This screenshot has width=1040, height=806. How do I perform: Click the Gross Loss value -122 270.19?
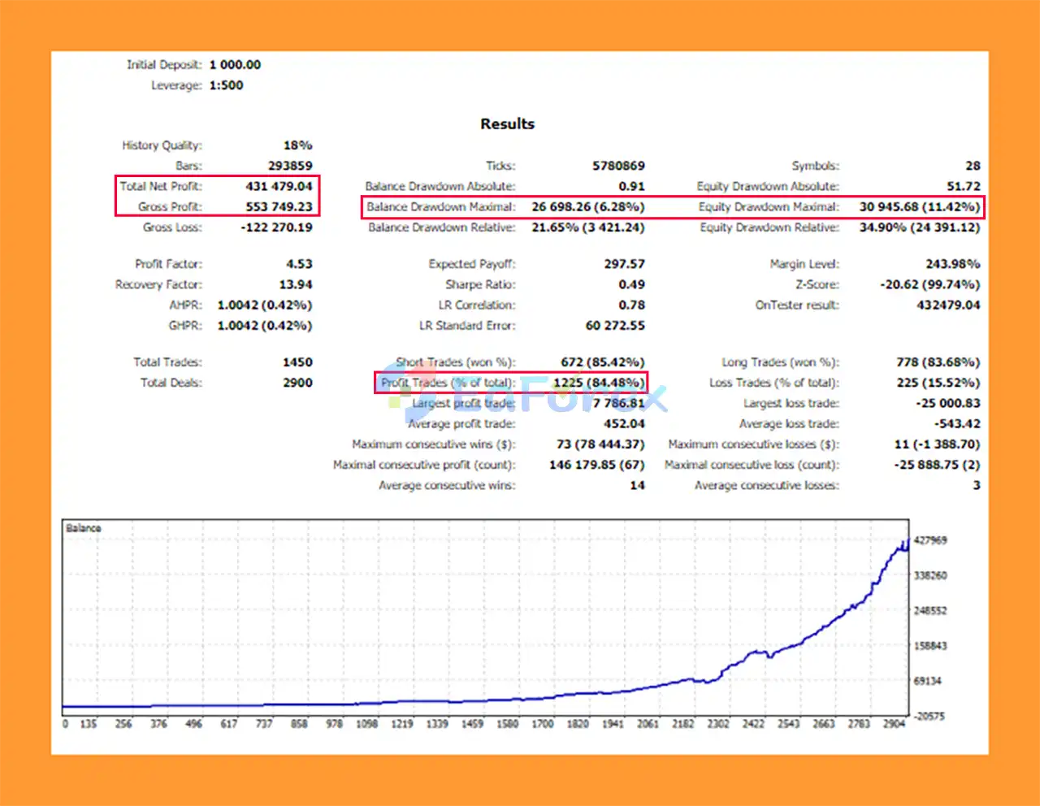coord(276,227)
